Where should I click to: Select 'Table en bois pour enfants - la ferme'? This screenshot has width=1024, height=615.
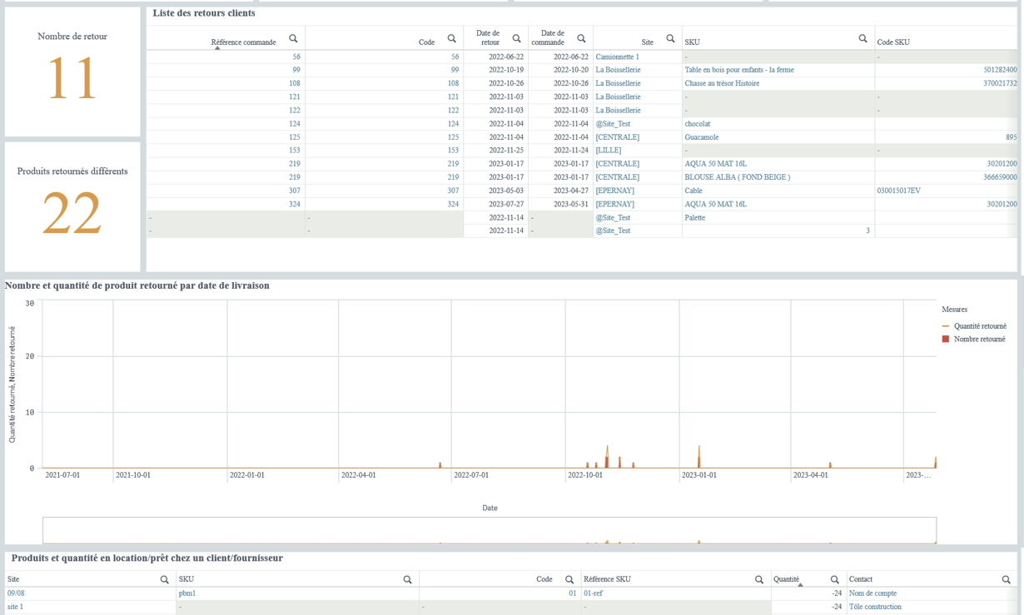[739, 70]
